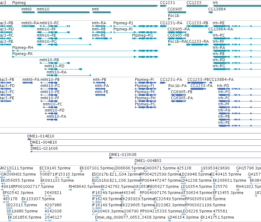Select EST LD46154.3prime

click(x=169, y=220)
